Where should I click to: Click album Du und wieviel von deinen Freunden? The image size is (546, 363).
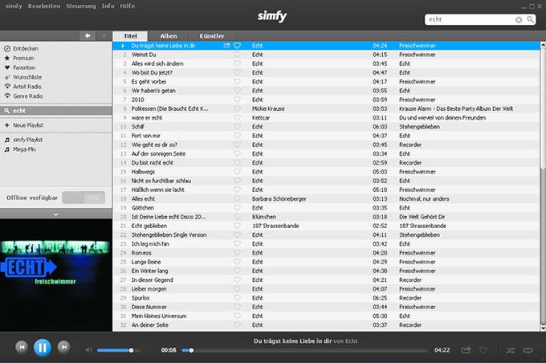tap(442, 118)
